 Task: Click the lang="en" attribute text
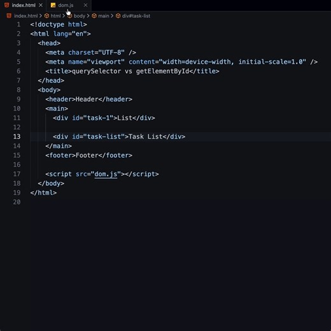click(x=70, y=34)
